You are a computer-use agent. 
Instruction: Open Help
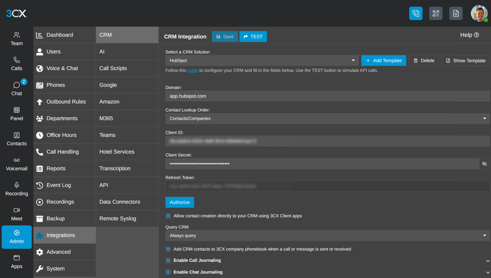[469, 35]
